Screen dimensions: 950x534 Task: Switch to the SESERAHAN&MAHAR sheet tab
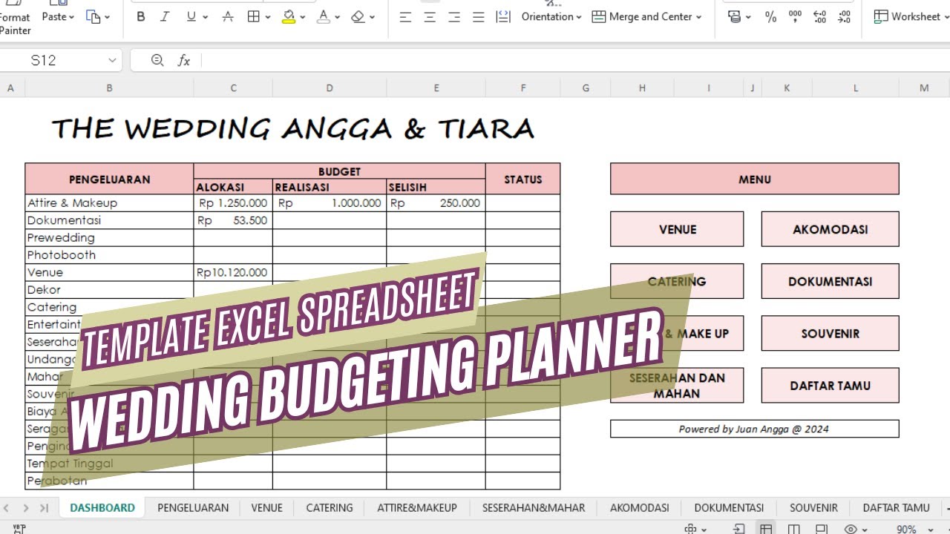click(534, 508)
